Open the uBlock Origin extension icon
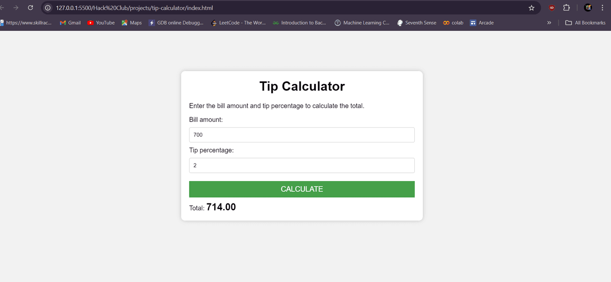This screenshot has width=611, height=282. click(x=552, y=8)
